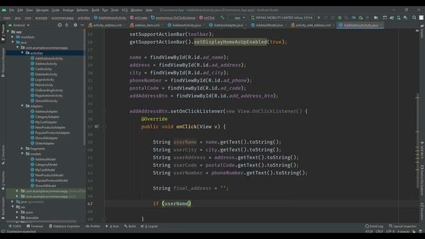The height and width of the screenshot is (239, 425).
Task: Run the app with the green play button
Action: 319,18
